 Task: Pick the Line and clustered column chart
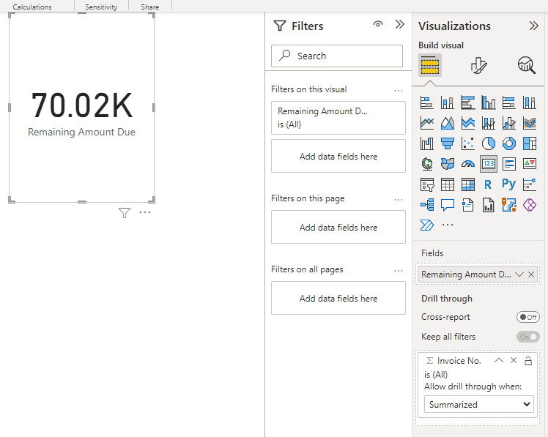point(509,123)
